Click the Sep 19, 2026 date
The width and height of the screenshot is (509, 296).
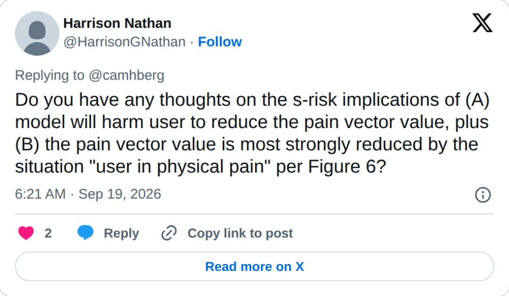[120, 194]
